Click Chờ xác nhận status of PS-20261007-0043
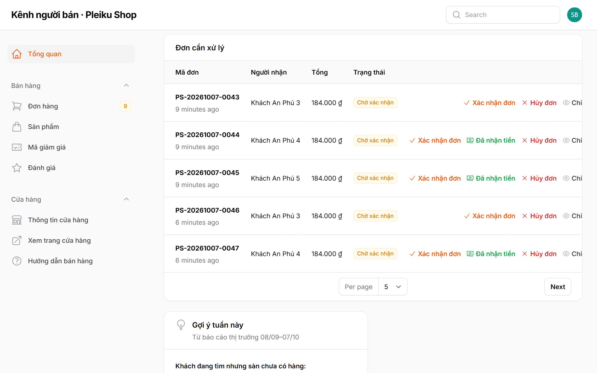The image size is (597, 373). (375, 103)
